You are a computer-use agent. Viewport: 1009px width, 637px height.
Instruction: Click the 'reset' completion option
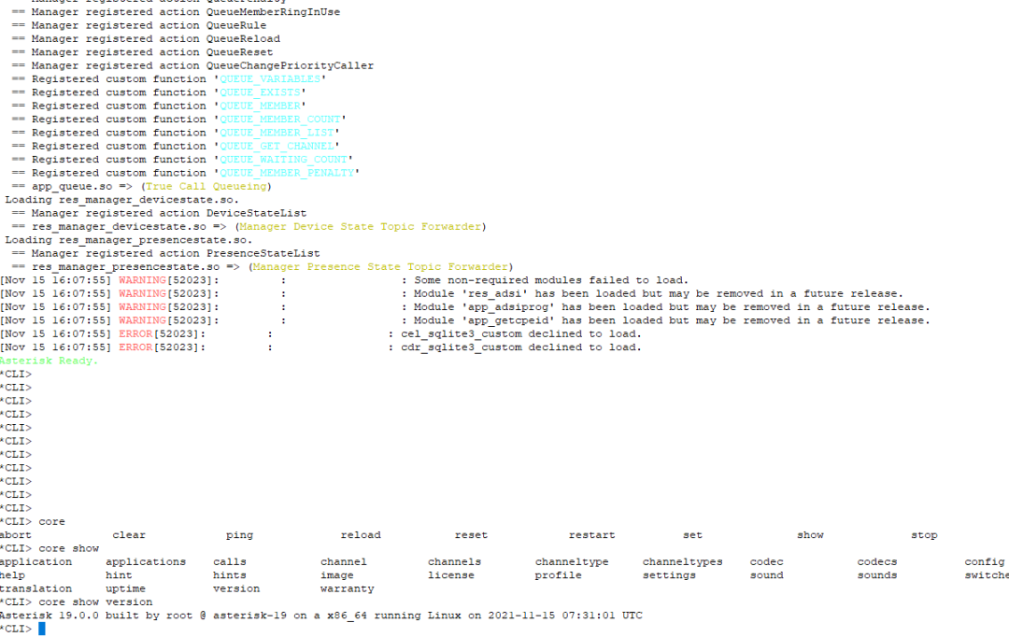pyautogui.click(x=471, y=535)
